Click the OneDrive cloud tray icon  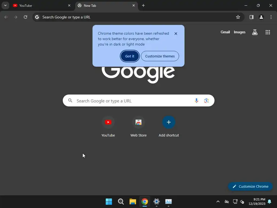[227, 201]
